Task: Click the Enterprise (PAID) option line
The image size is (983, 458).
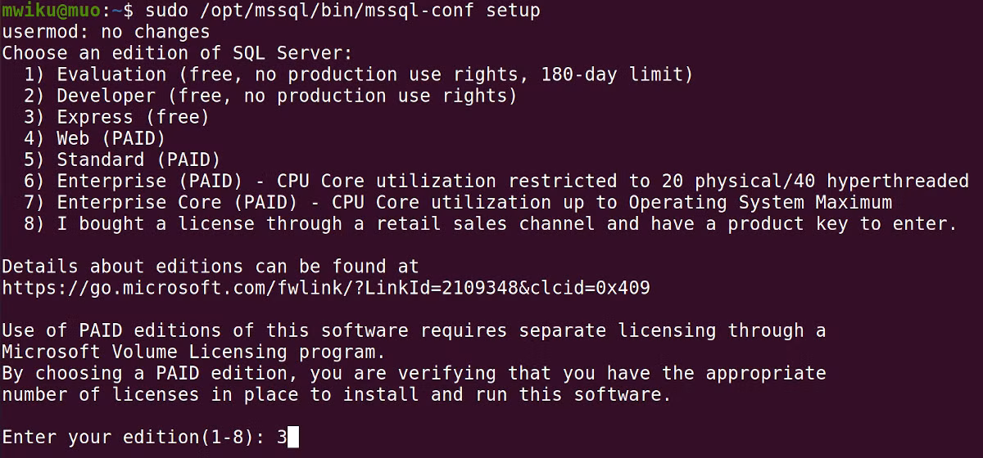Action: (x=496, y=181)
